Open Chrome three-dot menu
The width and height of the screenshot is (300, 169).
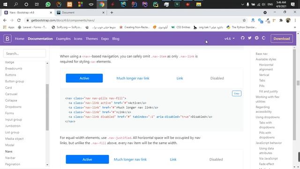tap(295, 20)
